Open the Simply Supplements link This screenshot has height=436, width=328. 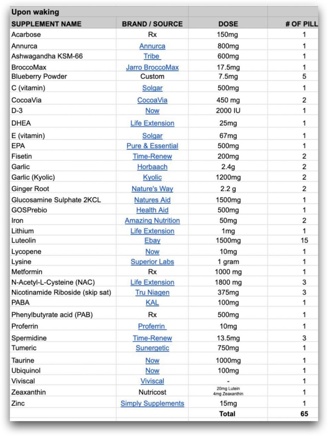[x=152, y=403]
